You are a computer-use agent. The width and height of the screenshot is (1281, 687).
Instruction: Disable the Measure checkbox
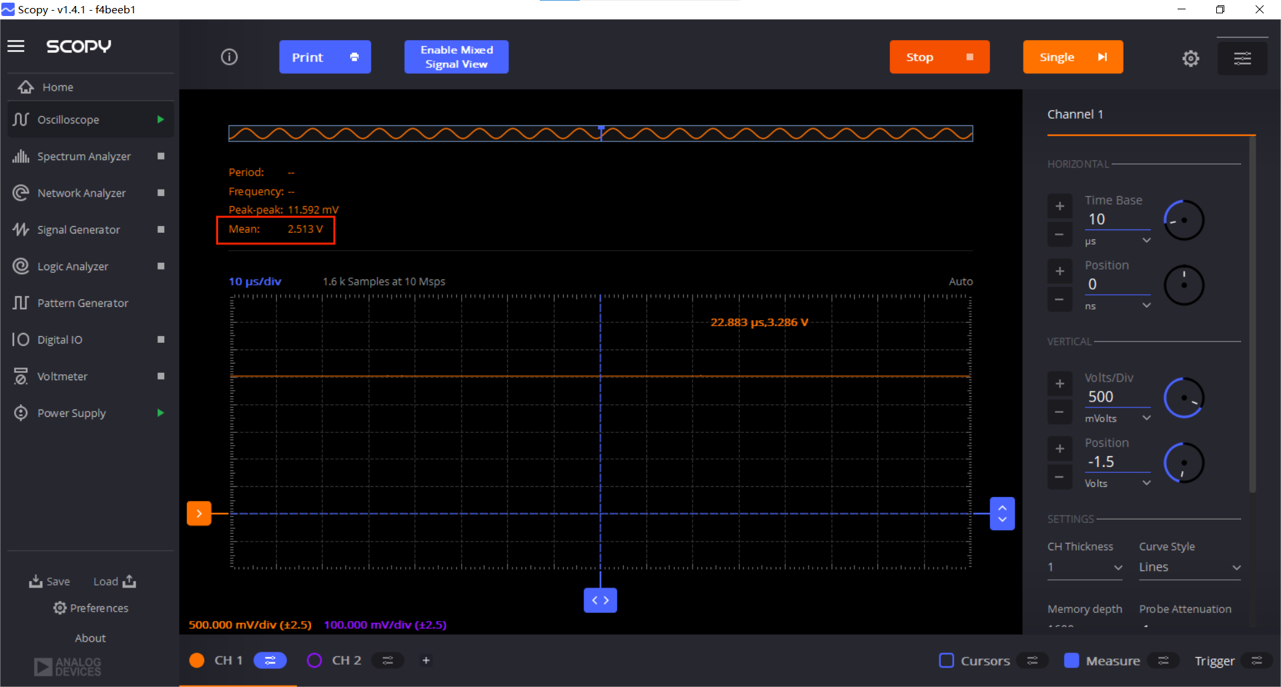[x=1072, y=660]
